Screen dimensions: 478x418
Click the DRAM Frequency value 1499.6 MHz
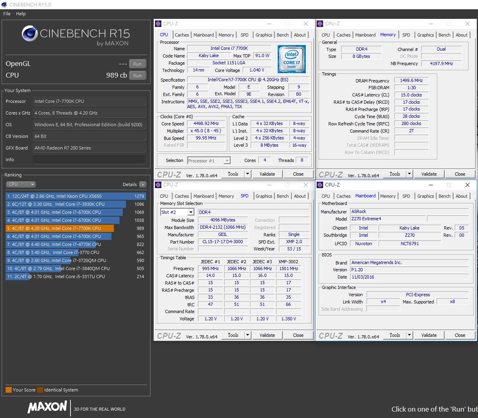pos(411,81)
